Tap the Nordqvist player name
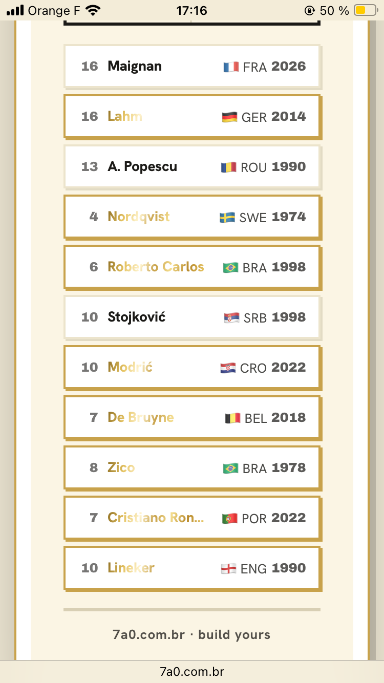Viewport: 384px width, 683px height. [x=139, y=217]
